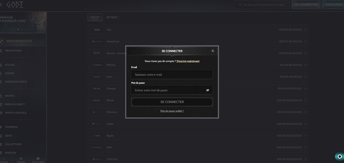
Task: Expand the Tether row chevron
Action: coord(306,124)
